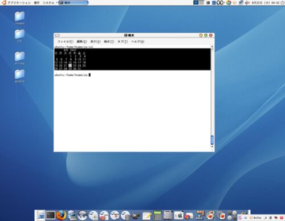This screenshot has height=221, width=285.
Task: Select the grey second workspace in switcher
Action: coord(201,3)
